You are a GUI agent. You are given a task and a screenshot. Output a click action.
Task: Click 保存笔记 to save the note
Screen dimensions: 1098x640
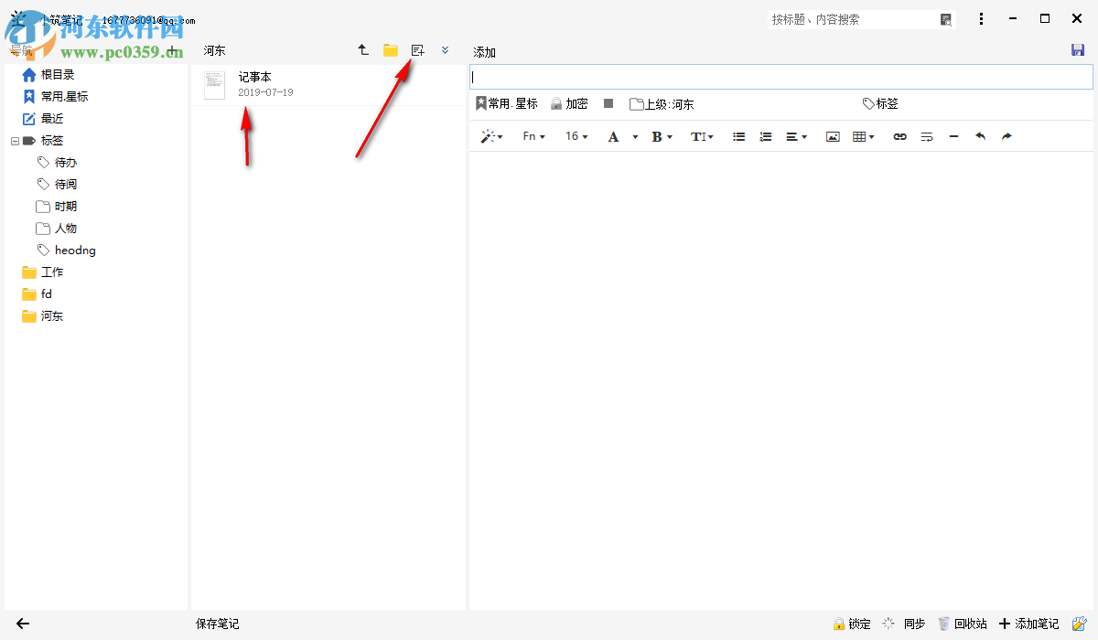216,623
